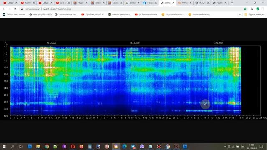Go back to the previous page
The width and height of the screenshot is (267, 150).
click(4, 9)
